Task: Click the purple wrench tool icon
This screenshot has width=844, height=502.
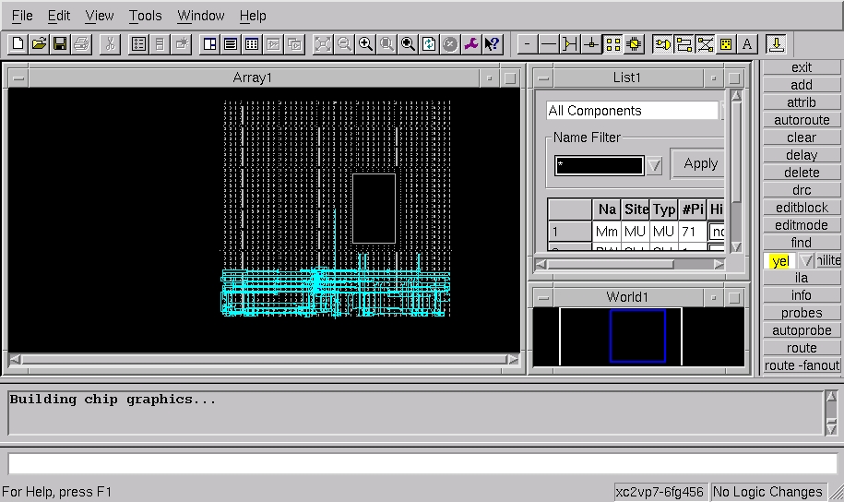Action: click(x=471, y=43)
